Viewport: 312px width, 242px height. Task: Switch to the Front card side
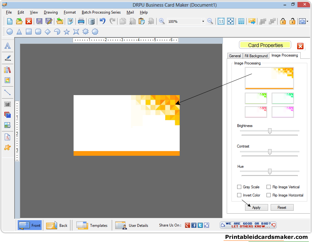(30, 225)
